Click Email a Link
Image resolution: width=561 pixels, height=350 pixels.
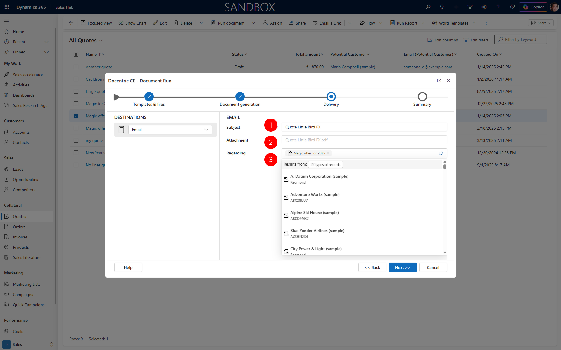click(x=327, y=23)
